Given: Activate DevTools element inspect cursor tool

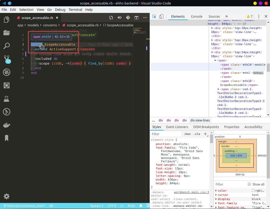Looking at the screenshot, I should (x=154, y=16).
